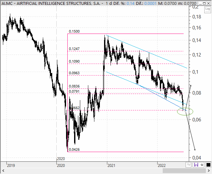Click the 0,06 price axis label
The image size is (212, 174).
click(197, 120)
